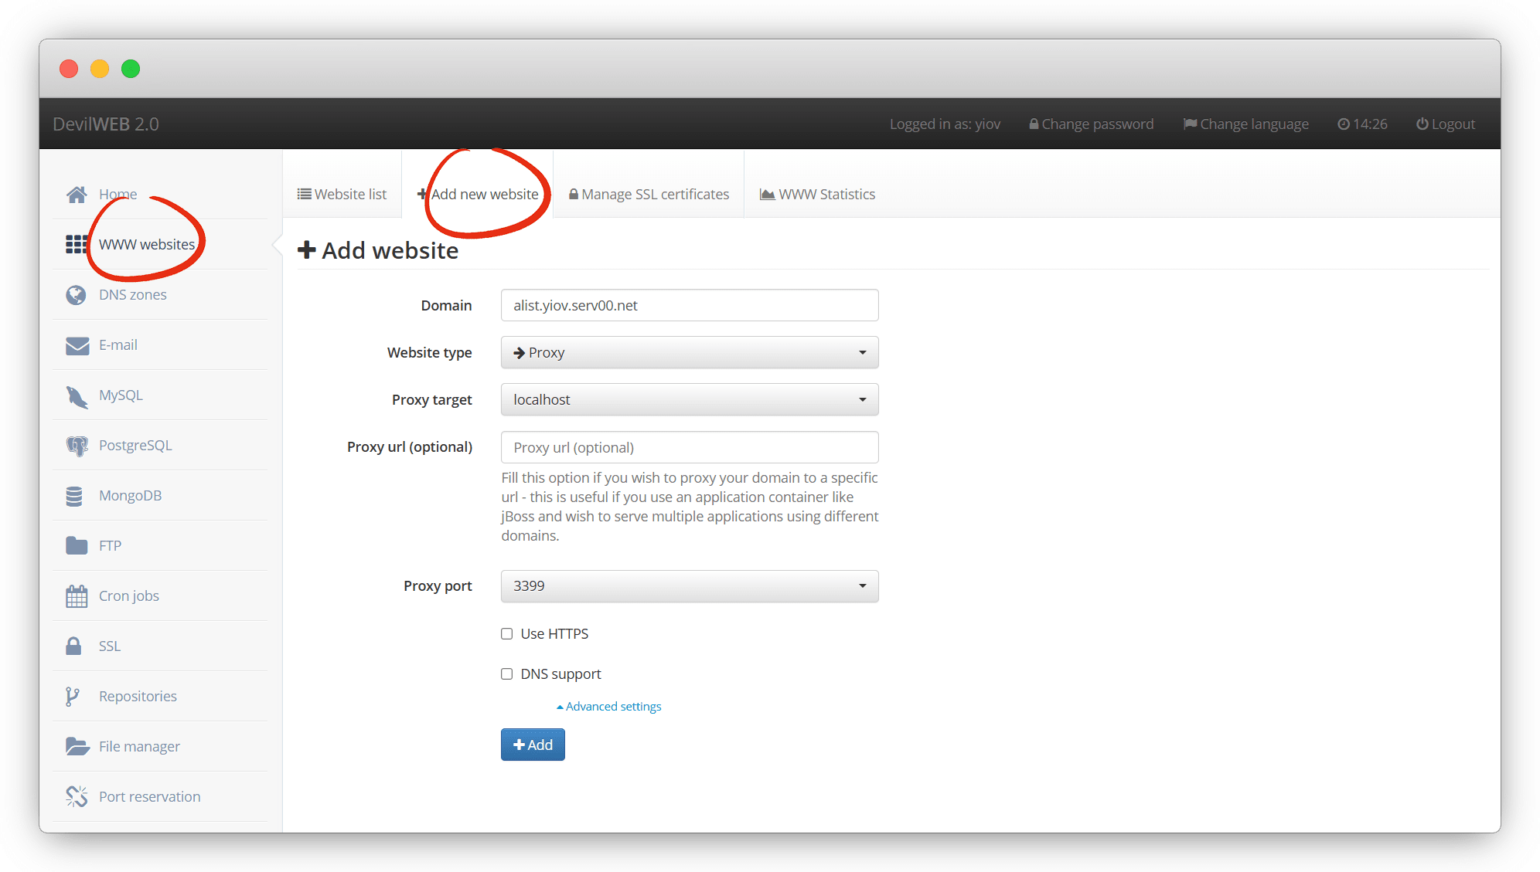Click the MongoDB database stack icon
Image resolution: width=1540 pixels, height=872 pixels.
click(x=74, y=496)
